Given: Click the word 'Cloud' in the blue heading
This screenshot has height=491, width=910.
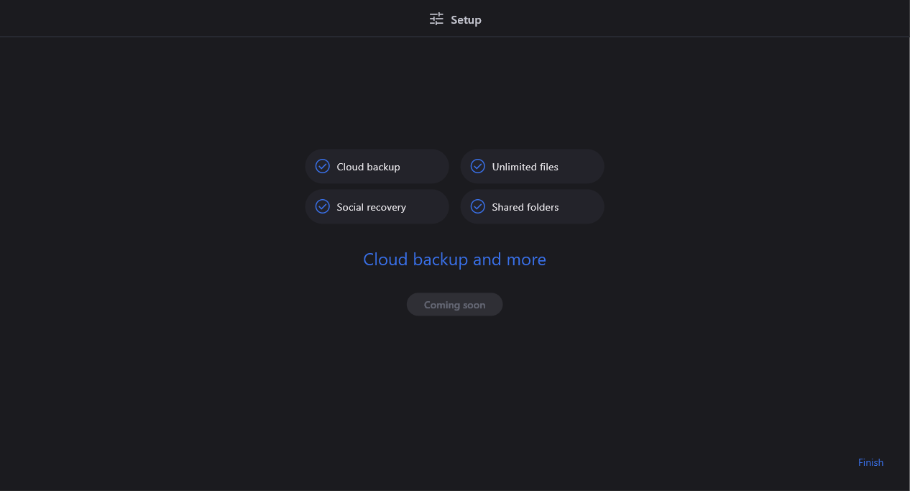Looking at the screenshot, I should 385,260.
